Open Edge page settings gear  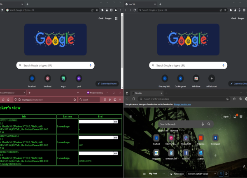pyautogui.click(x=241, y=116)
